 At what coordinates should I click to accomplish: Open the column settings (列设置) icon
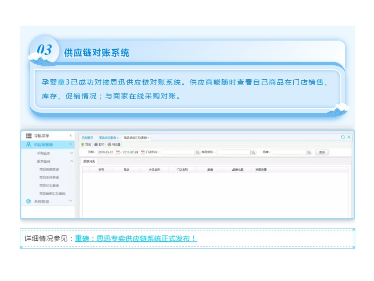coord(109,144)
